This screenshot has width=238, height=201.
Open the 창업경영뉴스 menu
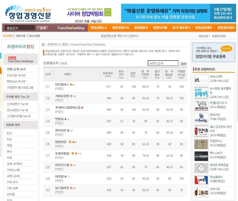click(x=99, y=28)
